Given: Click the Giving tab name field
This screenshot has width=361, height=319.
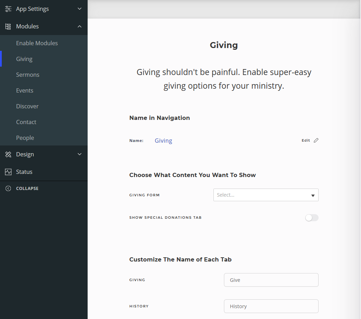Looking at the screenshot, I should (x=271, y=280).
